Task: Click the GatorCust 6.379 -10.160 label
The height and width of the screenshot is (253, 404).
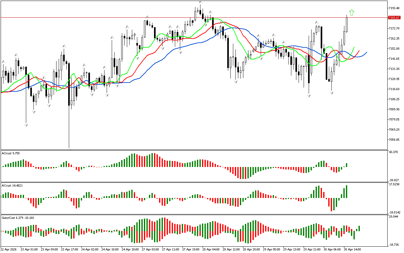Action: click(18, 218)
